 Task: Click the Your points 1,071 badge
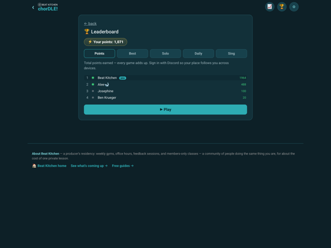[x=106, y=42]
